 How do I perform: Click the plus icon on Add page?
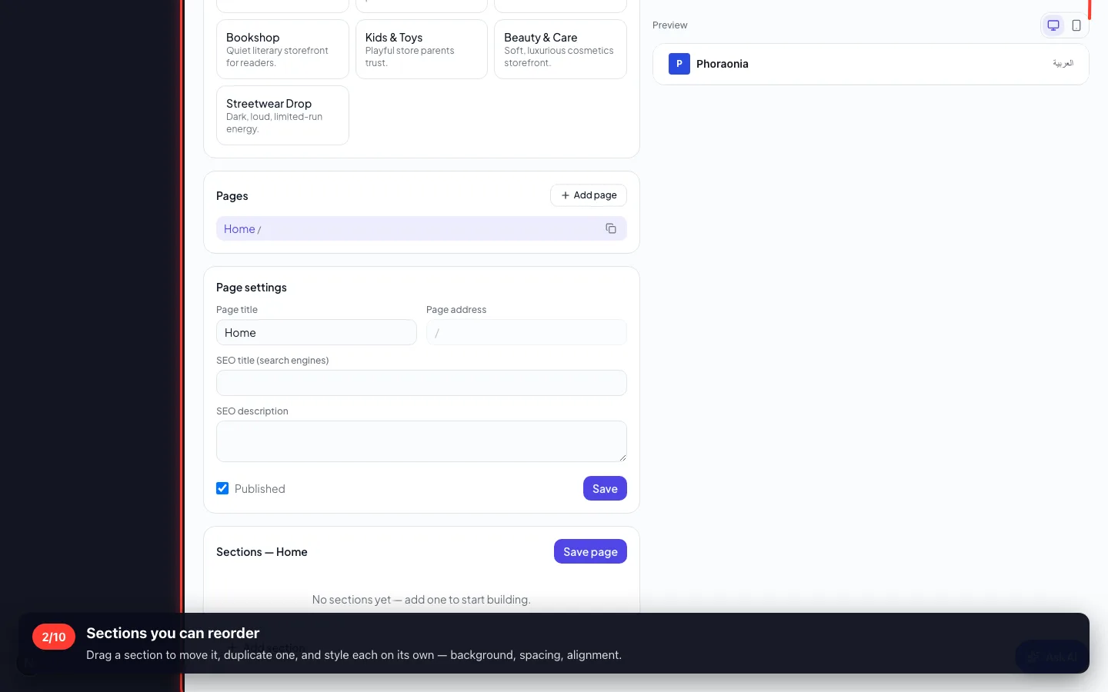tap(566, 195)
